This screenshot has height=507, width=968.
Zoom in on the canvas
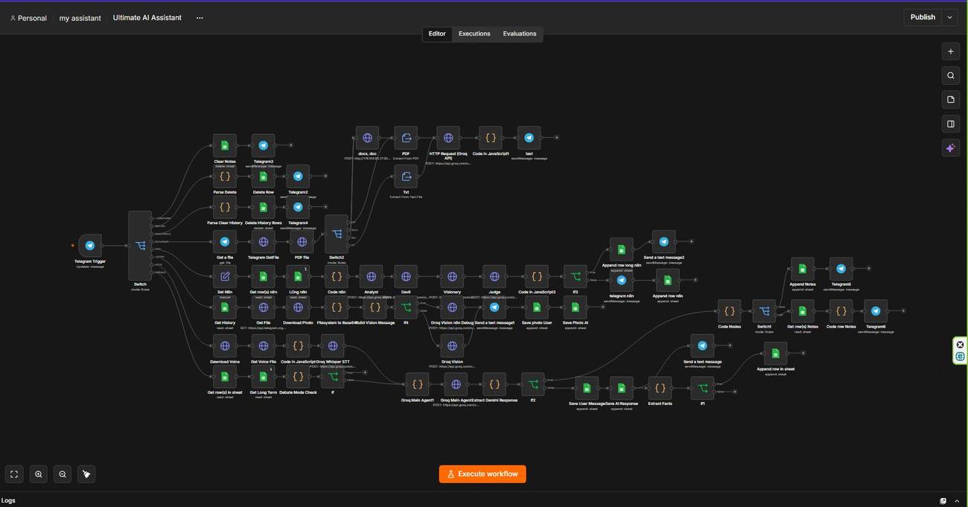point(39,474)
